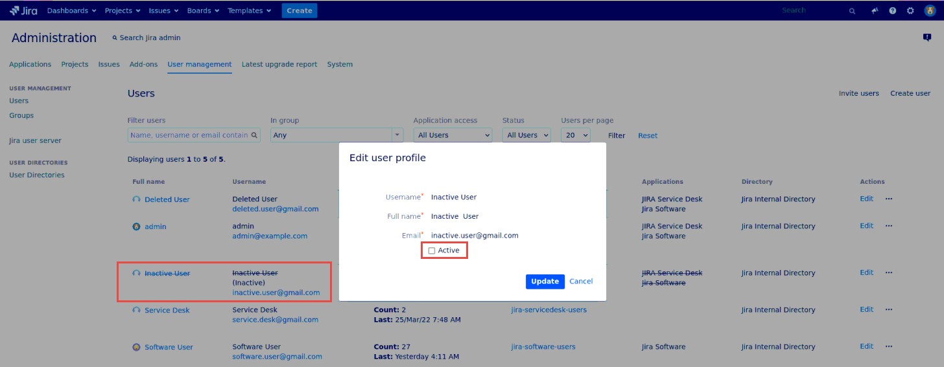Open the Dashboards menu
This screenshot has height=367, width=944.
click(x=71, y=10)
